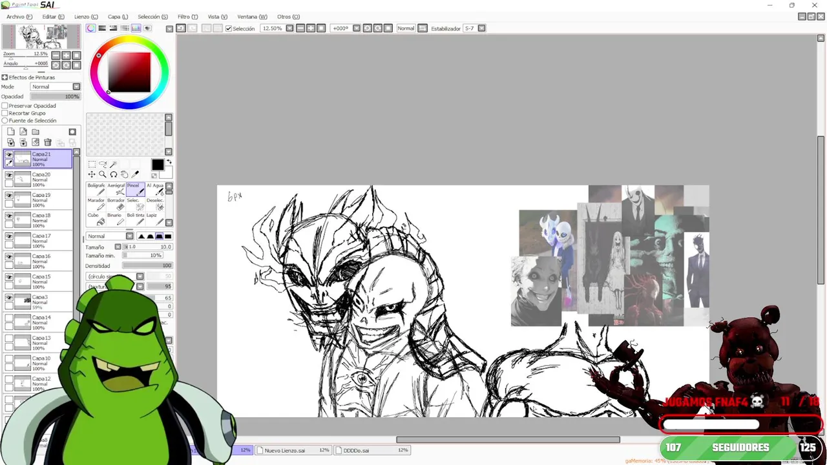Add a layer mask
827x465 pixels.
pos(72,132)
